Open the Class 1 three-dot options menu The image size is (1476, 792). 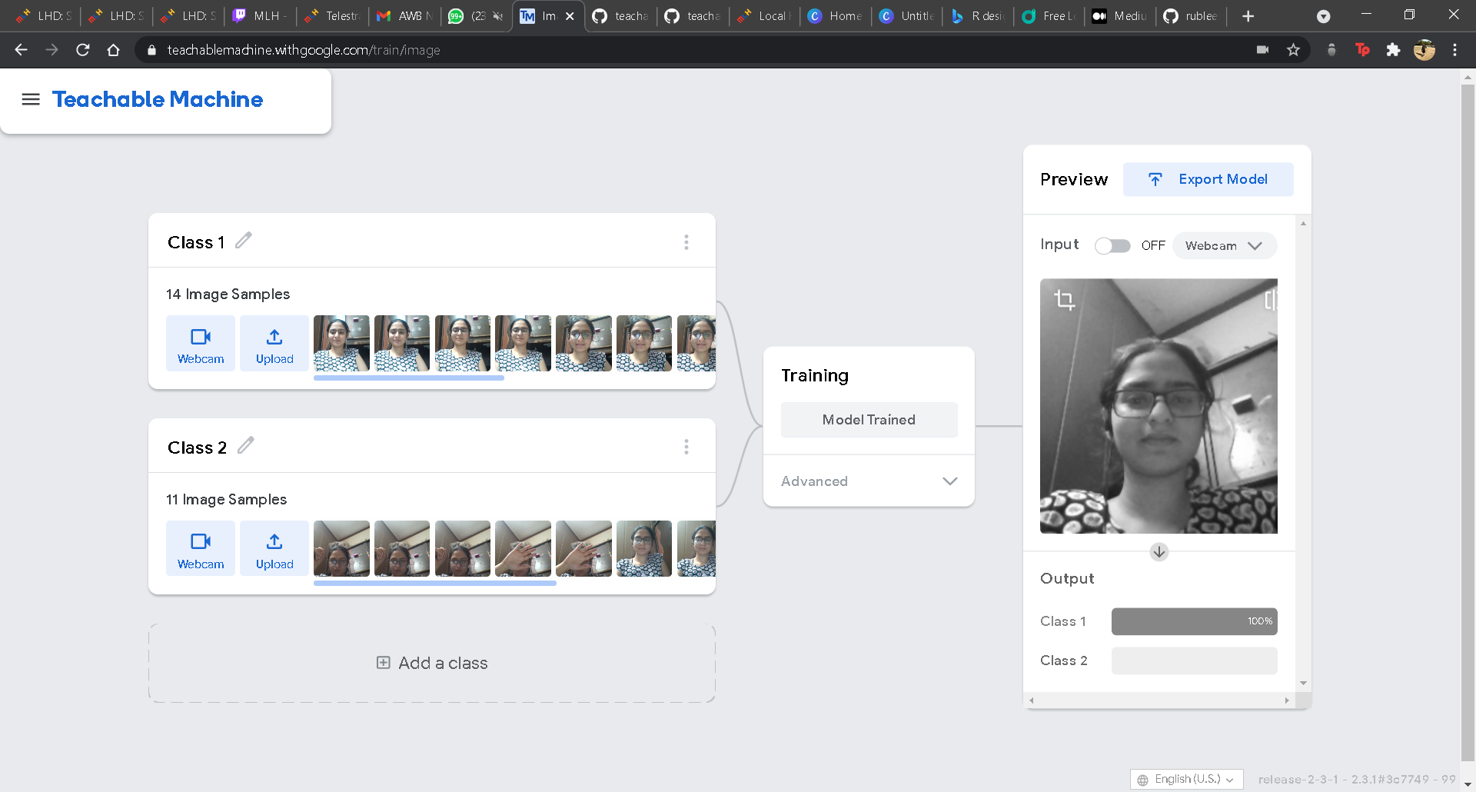[x=686, y=242]
